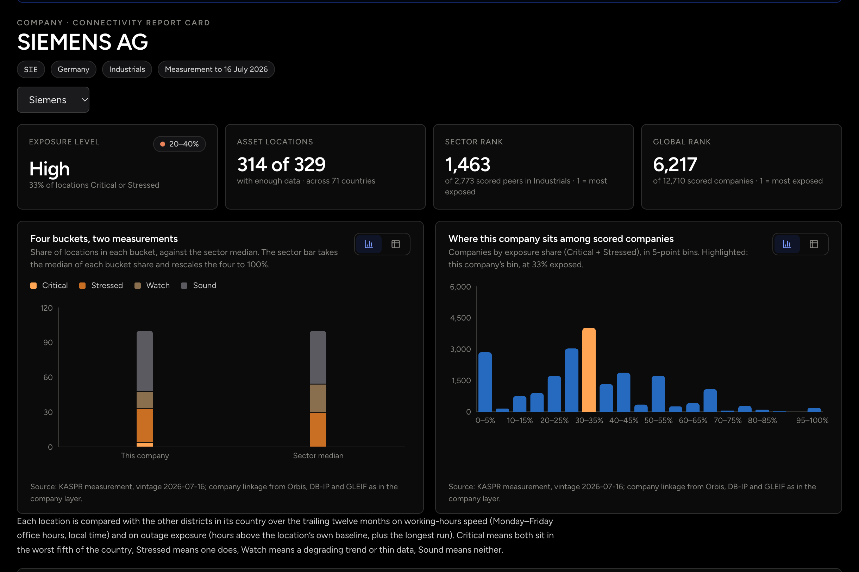
Task: Click the Germany country chip
Action: 73,69
